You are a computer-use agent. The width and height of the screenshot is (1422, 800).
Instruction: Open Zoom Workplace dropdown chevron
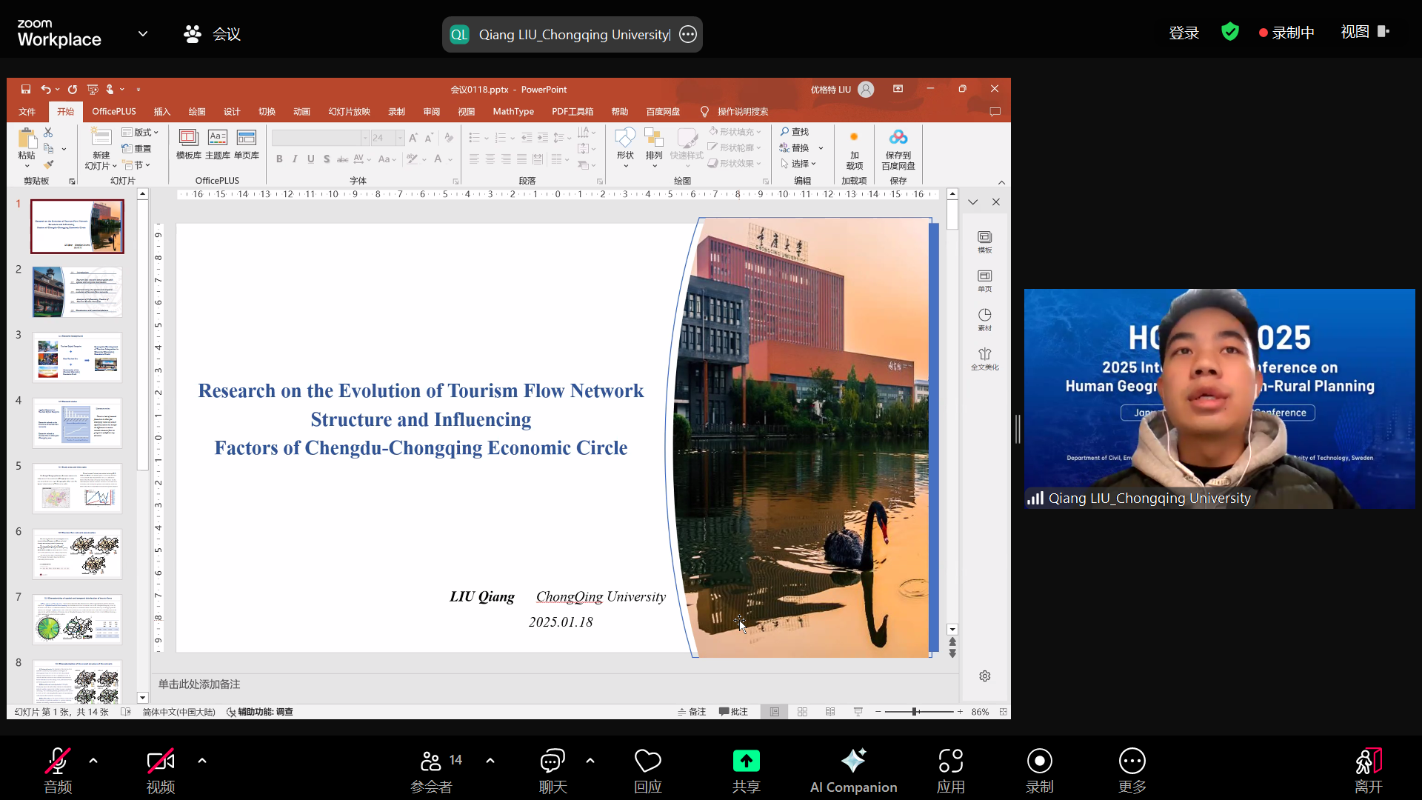point(143,33)
